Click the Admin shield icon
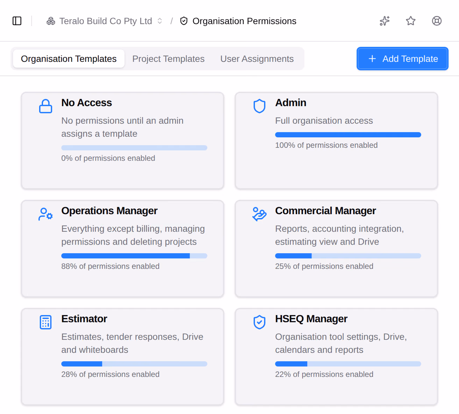 click(x=259, y=106)
